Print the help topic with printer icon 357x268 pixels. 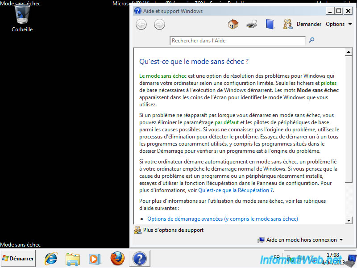pyautogui.click(x=252, y=24)
